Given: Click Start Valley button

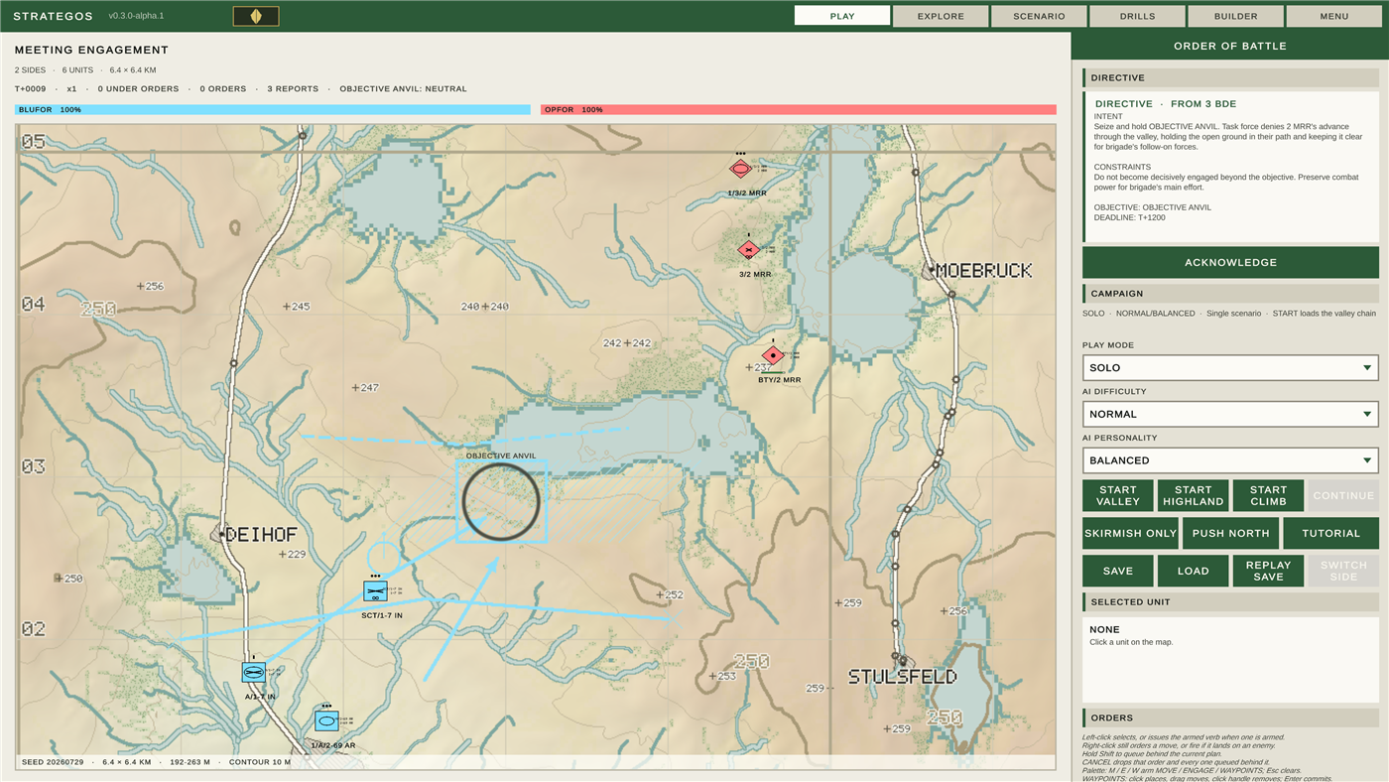Looking at the screenshot, I should tap(1118, 495).
